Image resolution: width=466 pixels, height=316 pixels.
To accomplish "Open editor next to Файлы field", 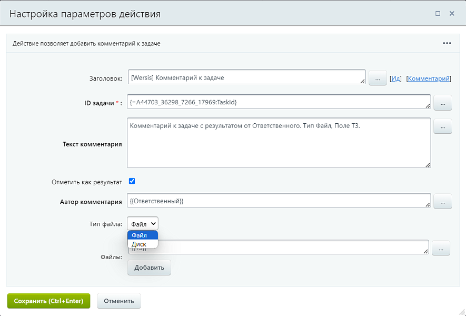I will point(441,248).
